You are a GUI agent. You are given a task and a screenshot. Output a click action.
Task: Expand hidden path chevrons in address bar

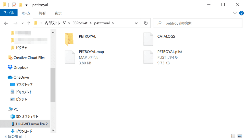[x=41, y=23]
